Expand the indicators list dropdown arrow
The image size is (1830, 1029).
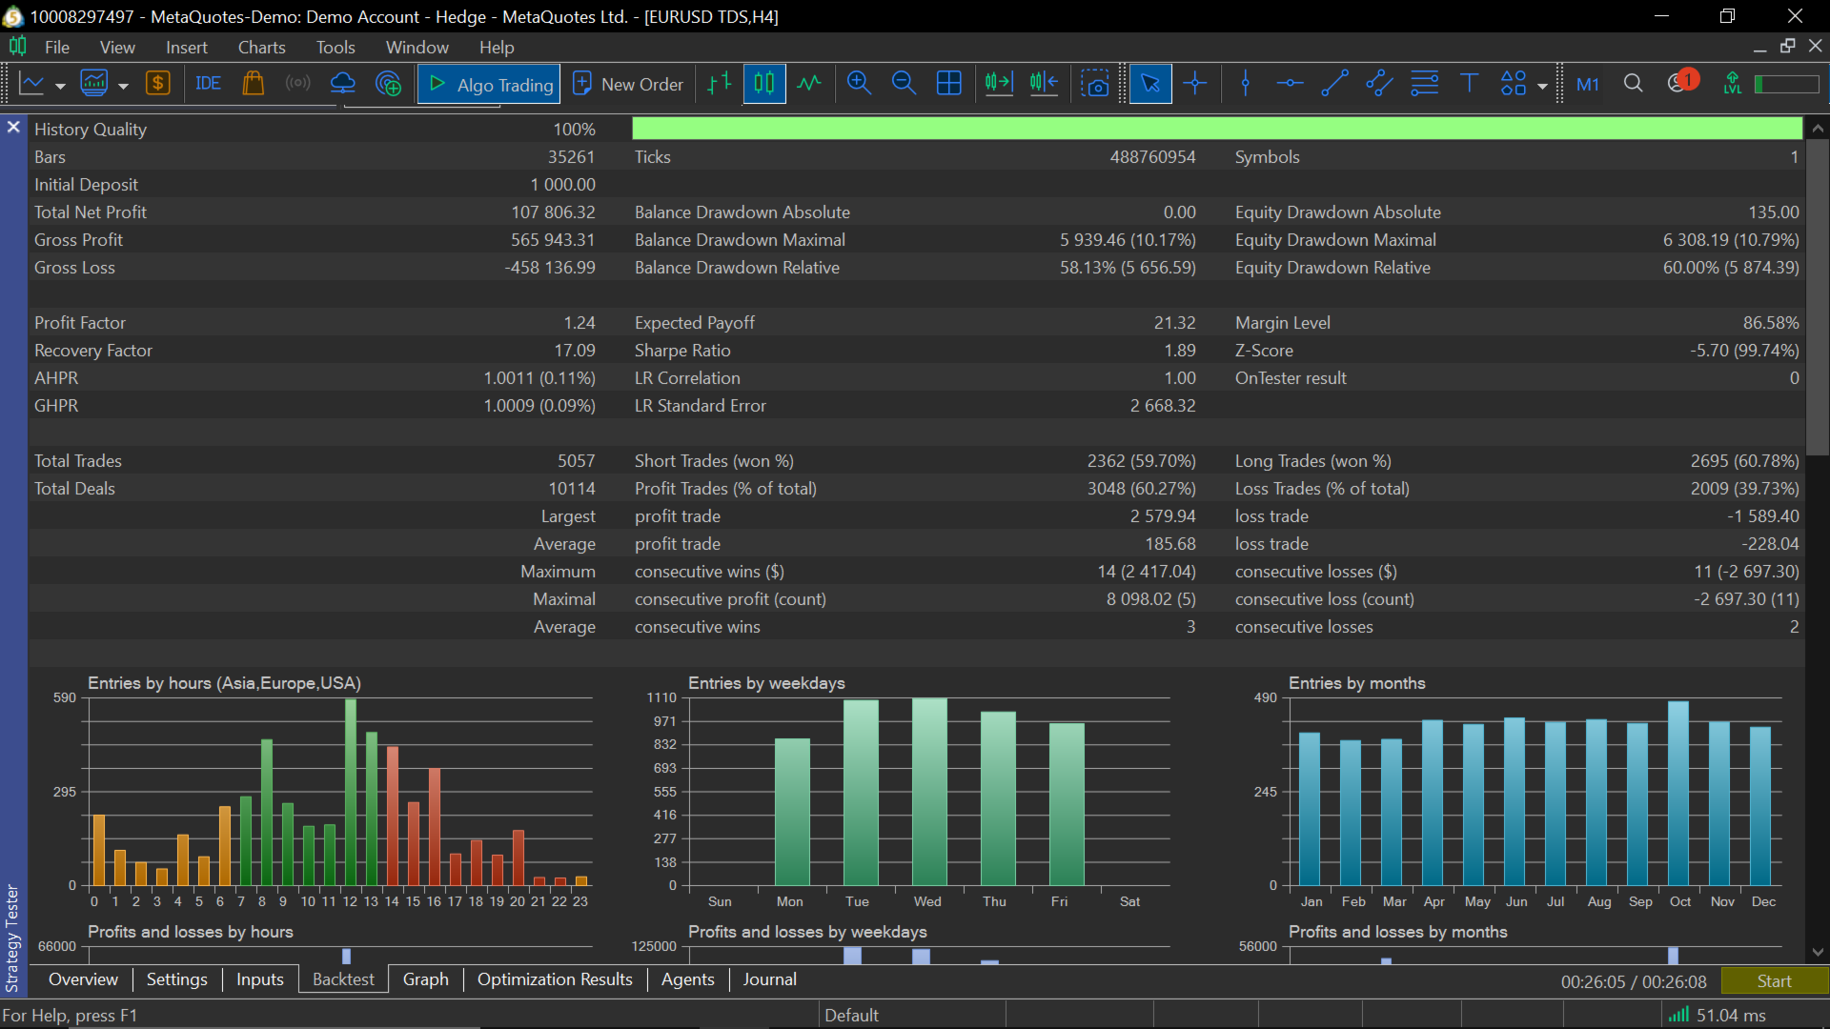point(123,86)
